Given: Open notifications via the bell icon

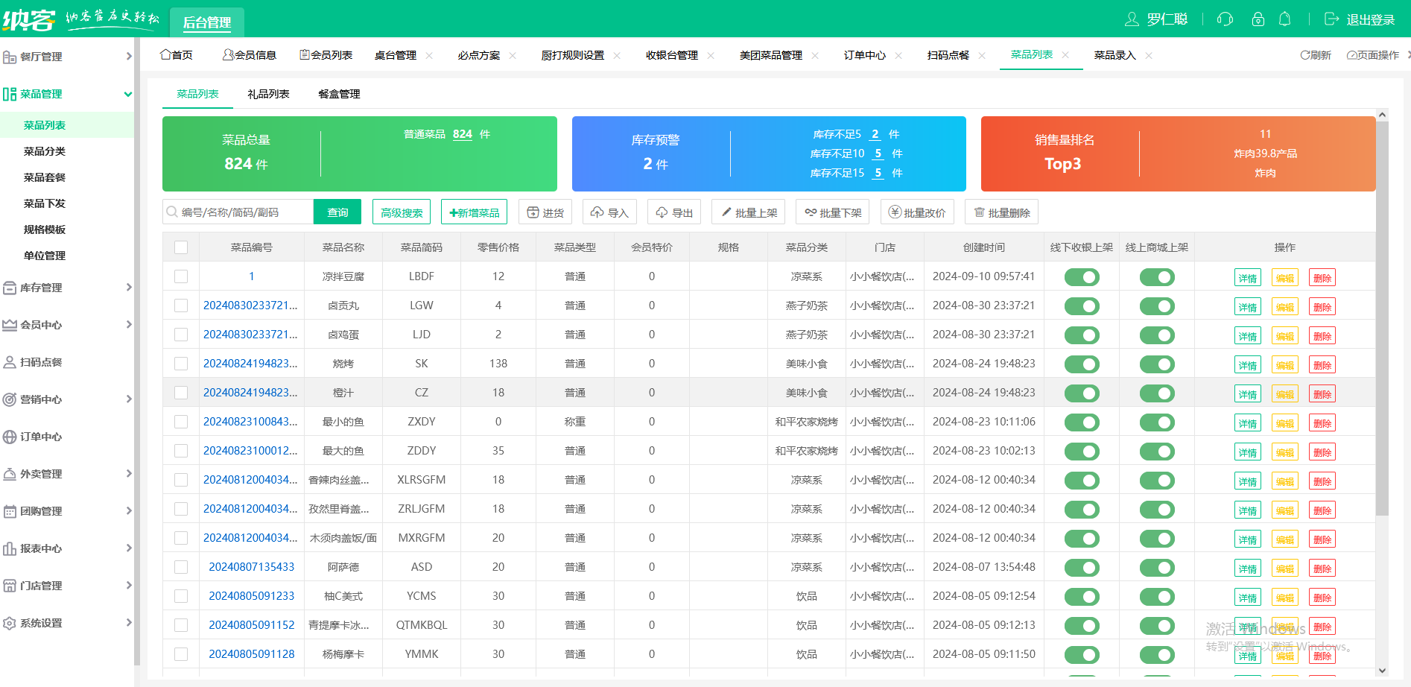Looking at the screenshot, I should 1285,19.
